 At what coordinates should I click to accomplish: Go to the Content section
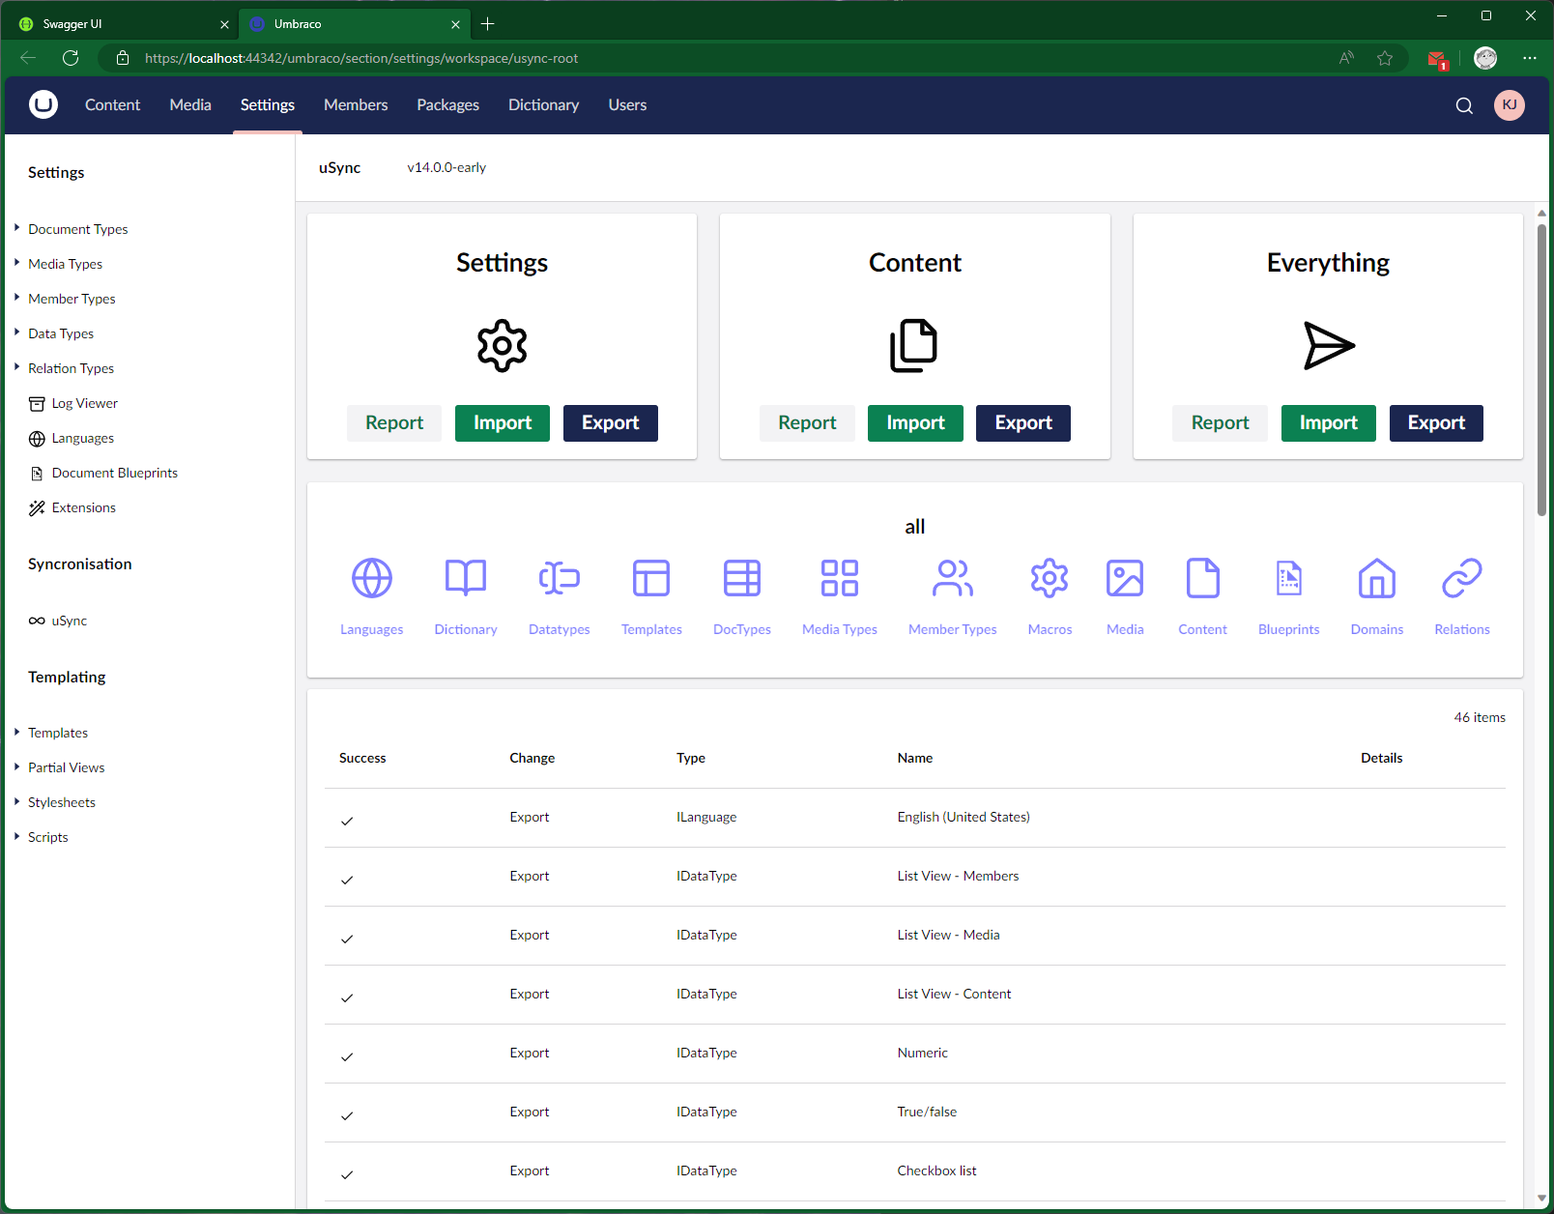click(112, 104)
